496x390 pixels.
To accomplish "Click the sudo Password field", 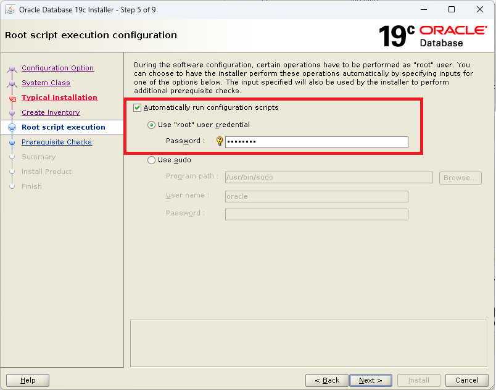I will (x=316, y=215).
